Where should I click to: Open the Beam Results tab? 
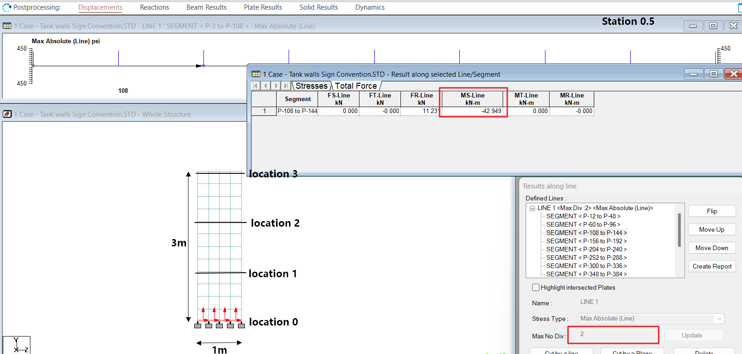(x=206, y=7)
